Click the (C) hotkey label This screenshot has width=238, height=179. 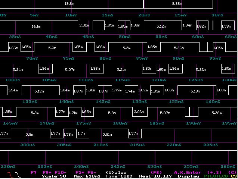point(232,173)
